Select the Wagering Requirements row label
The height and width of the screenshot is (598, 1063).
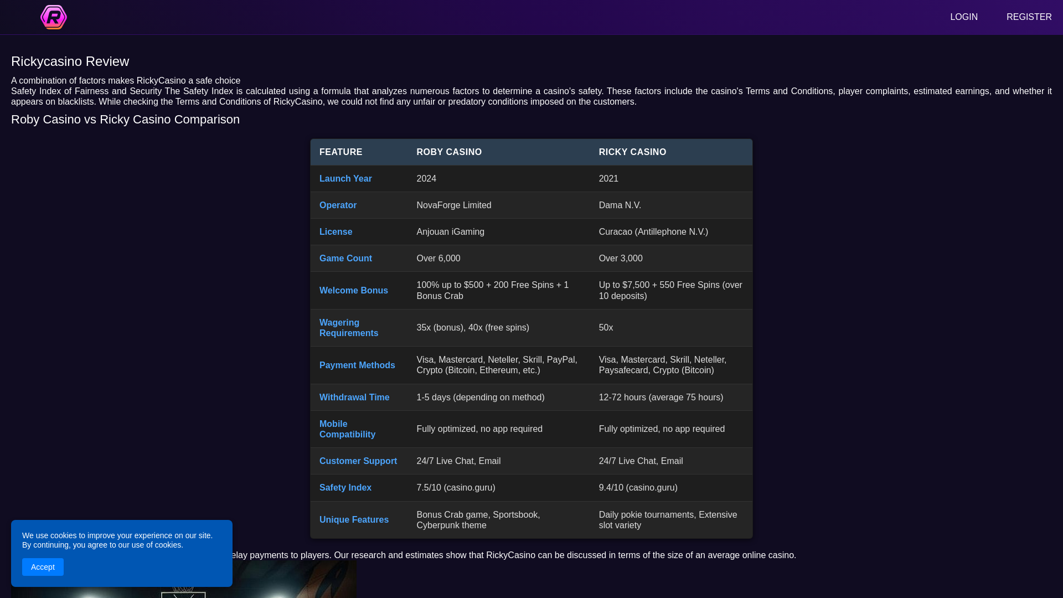pyautogui.click(x=349, y=328)
